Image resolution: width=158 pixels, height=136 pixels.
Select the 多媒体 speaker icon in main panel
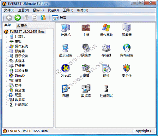tap(86, 48)
